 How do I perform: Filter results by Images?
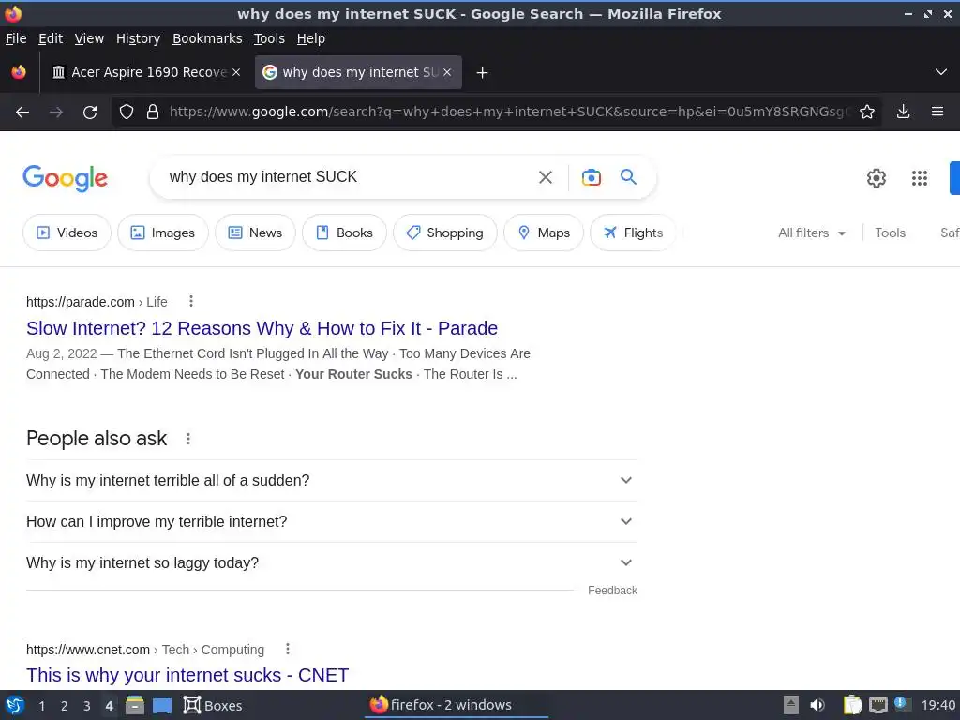point(163,232)
